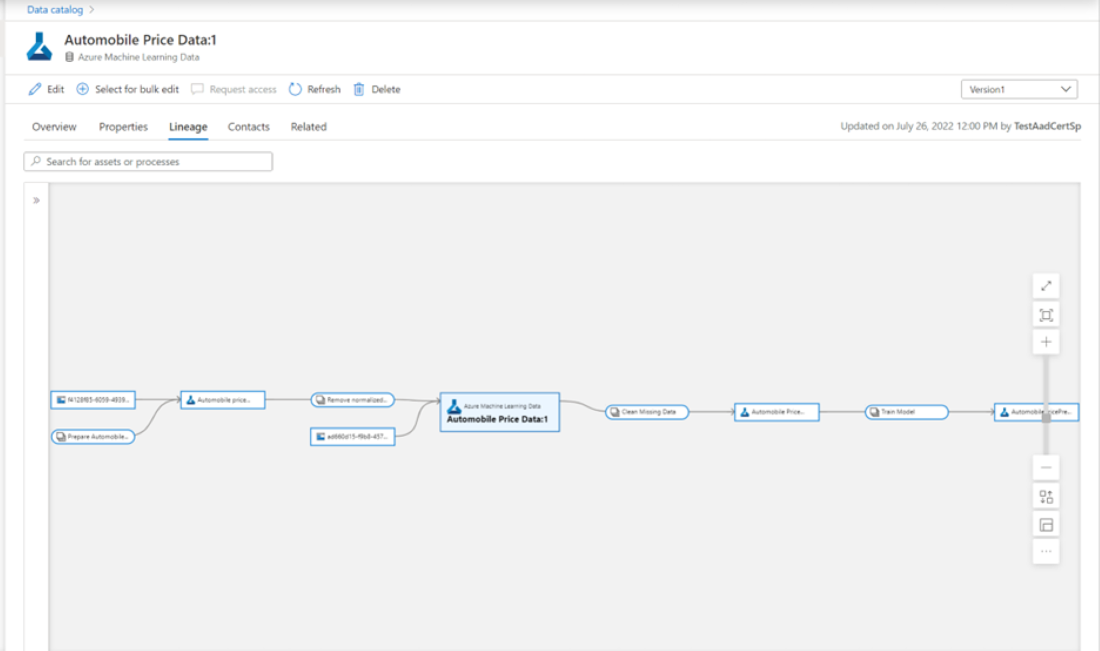Select the Remove normalized process node
The height and width of the screenshot is (651, 1100).
point(353,400)
